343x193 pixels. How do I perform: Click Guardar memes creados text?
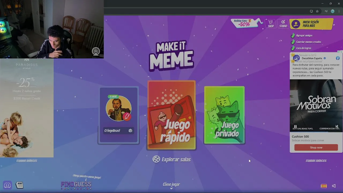click(308, 42)
